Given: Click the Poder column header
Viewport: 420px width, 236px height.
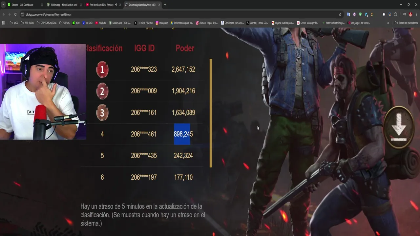Looking at the screenshot, I should tap(185, 48).
